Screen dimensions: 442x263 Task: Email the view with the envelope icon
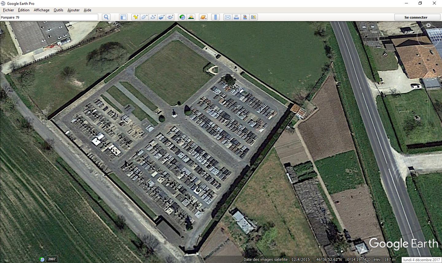coord(227,17)
